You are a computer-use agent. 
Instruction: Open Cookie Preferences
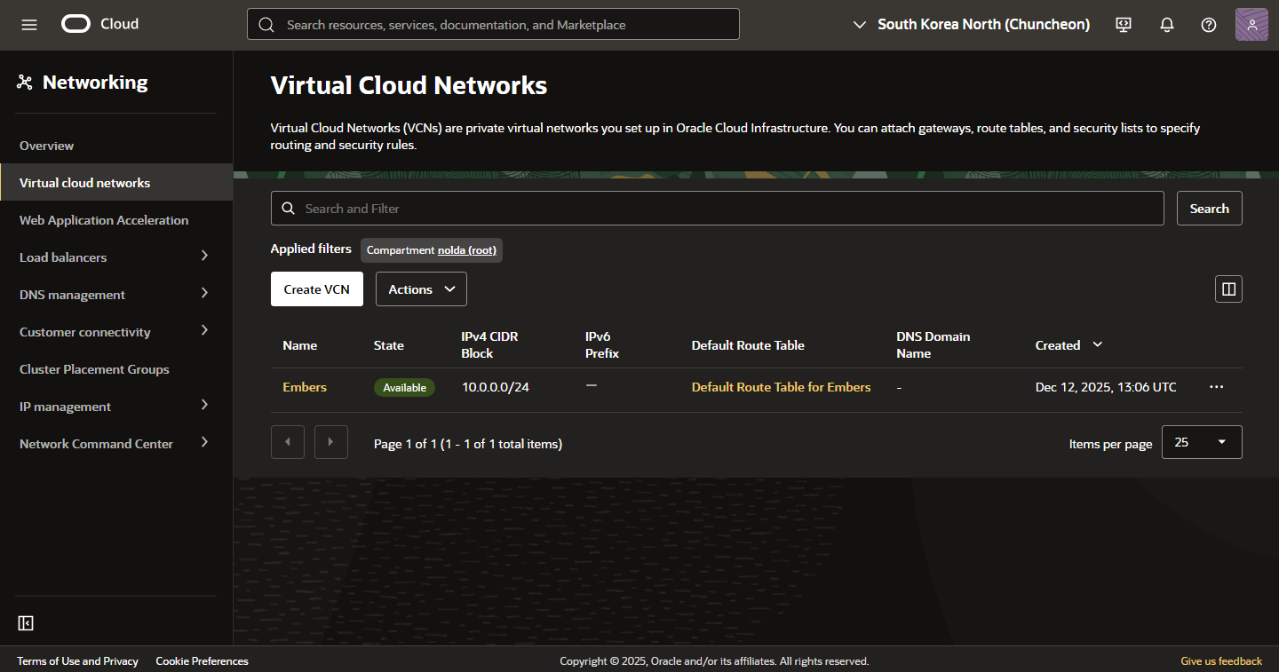click(202, 660)
